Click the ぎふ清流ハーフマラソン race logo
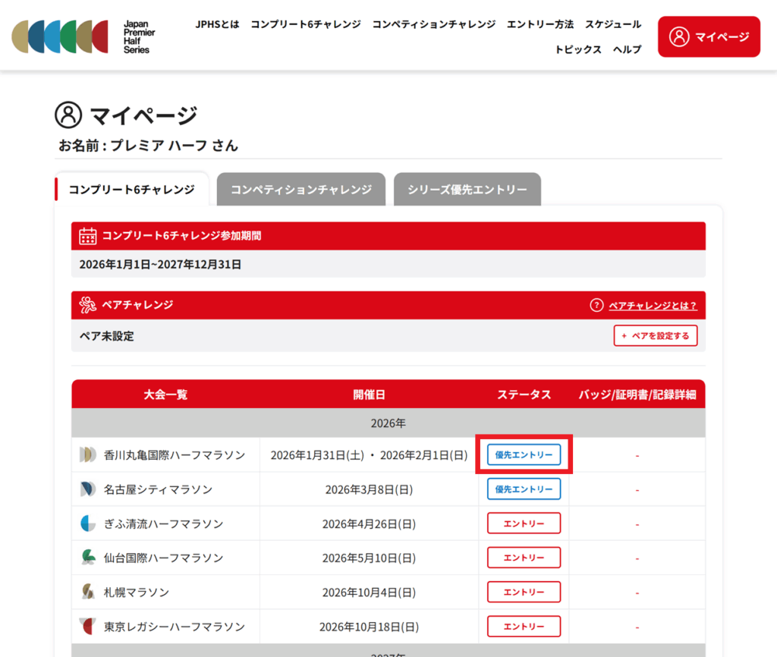Screen dimensions: 777x657 [x=88, y=523]
